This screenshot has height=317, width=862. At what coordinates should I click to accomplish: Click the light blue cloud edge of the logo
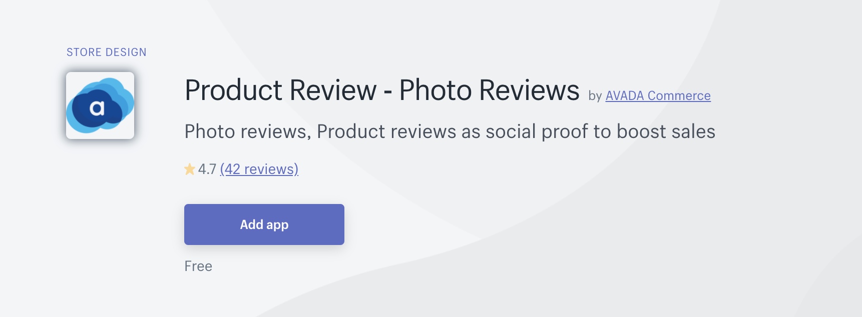tap(126, 95)
